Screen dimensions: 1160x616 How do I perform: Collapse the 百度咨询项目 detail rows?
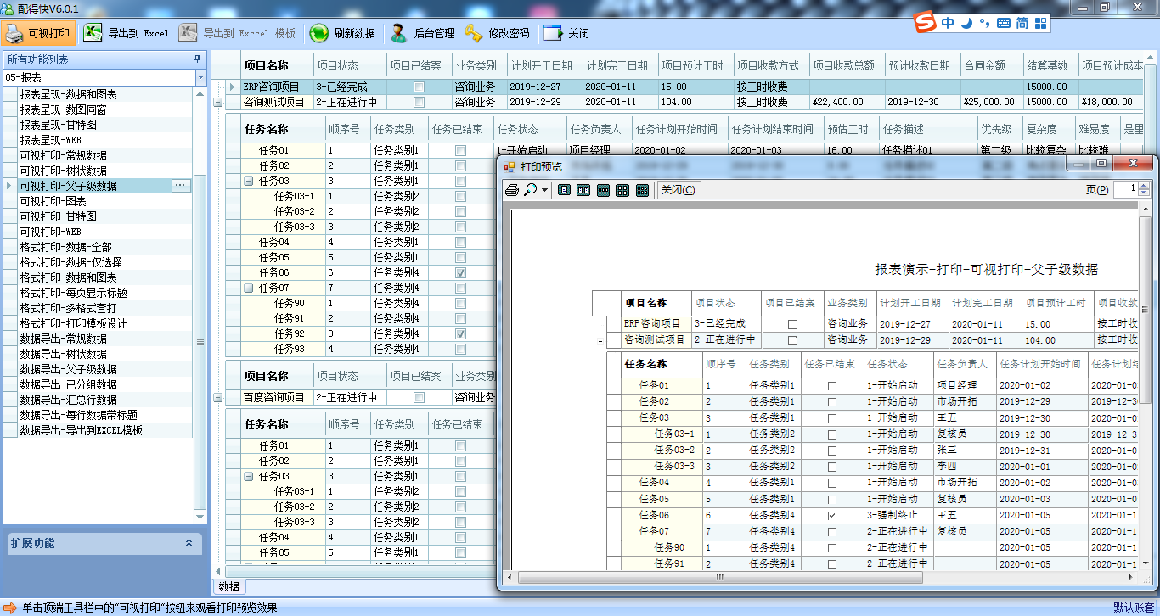tap(218, 397)
